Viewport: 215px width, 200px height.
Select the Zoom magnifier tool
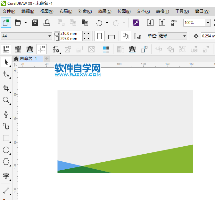6,100
